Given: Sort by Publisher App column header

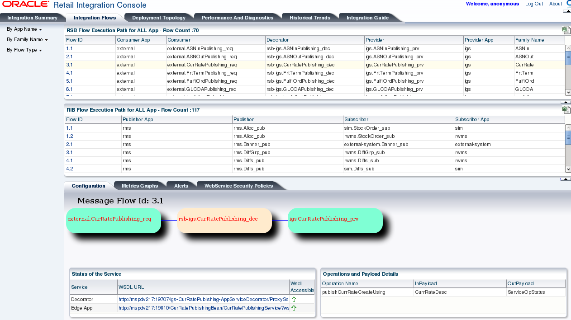Looking at the screenshot, I should pos(176,119).
